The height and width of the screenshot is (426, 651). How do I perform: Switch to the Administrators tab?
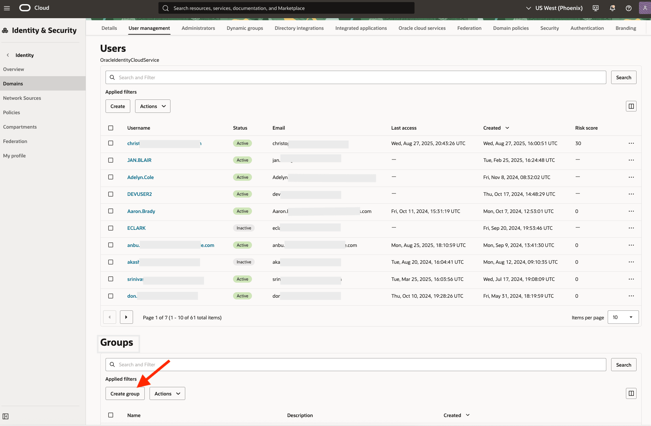[198, 28]
